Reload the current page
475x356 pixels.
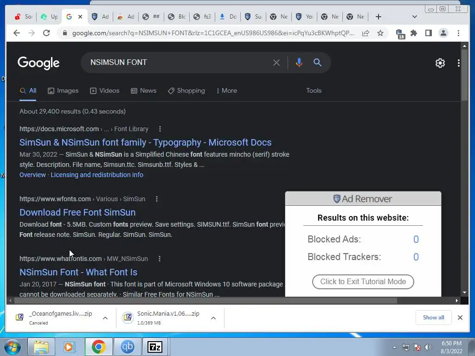pos(46,33)
